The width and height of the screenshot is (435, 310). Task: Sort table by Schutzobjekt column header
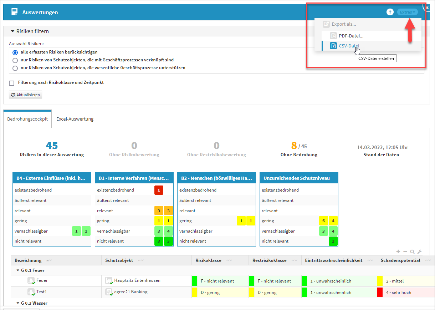point(119,260)
